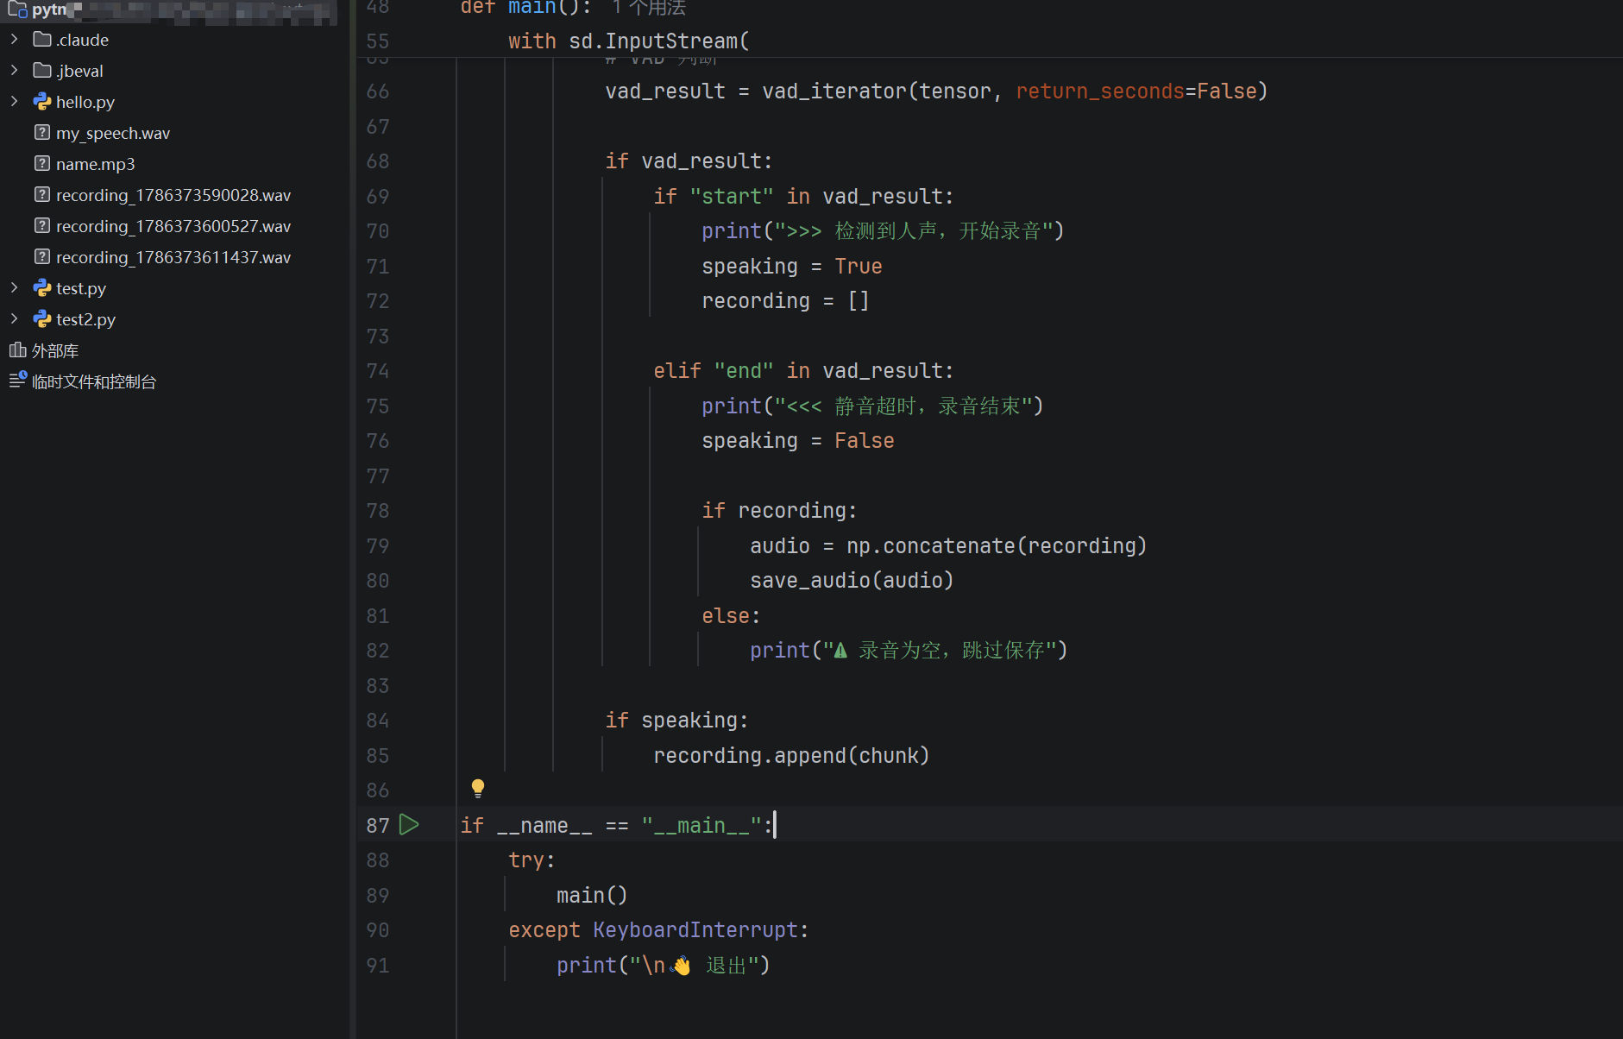Click the green run gutter arrow on line 87
The height and width of the screenshot is (1039, 1623).
click(410, 825)
